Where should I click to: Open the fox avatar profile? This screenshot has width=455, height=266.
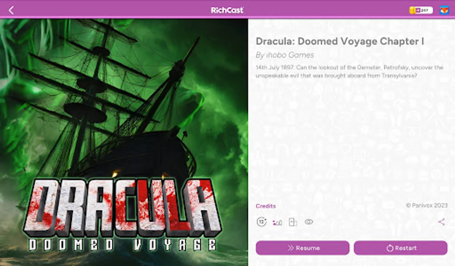444,10
